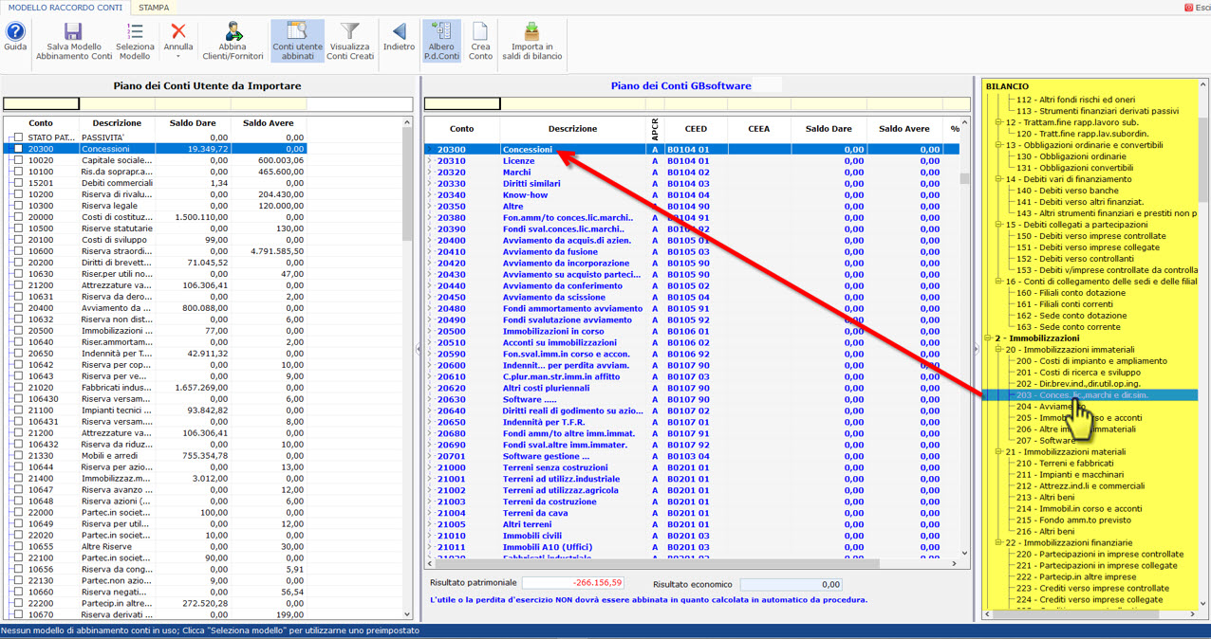Switch to the STAMPA tab
The image size is (1211, 639).
154,7
